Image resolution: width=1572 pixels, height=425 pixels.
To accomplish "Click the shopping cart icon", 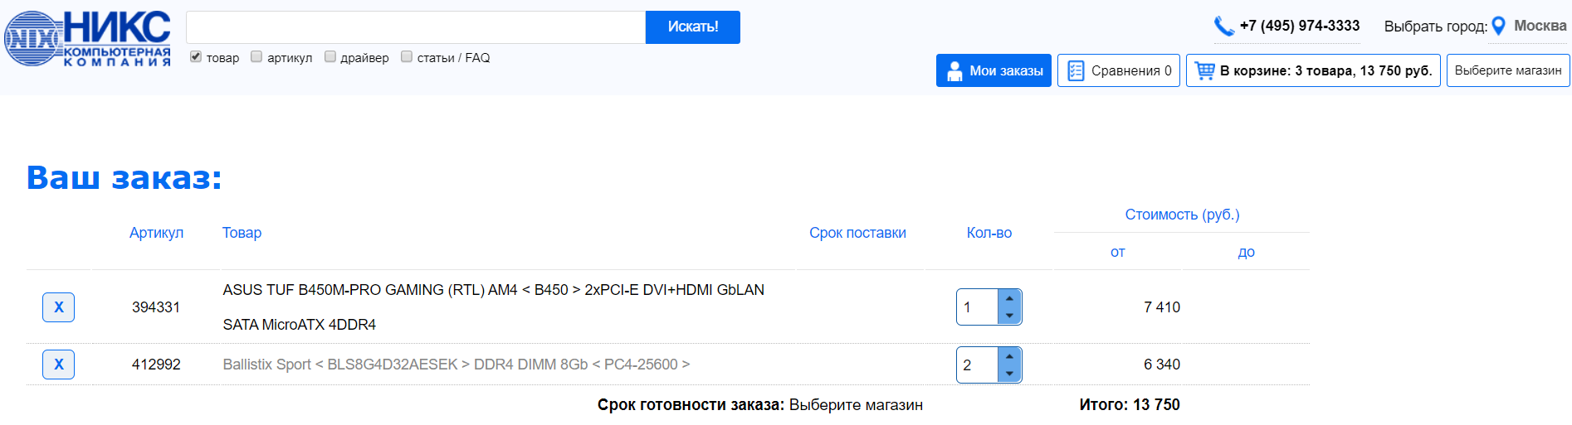I will coord(1204,71).
